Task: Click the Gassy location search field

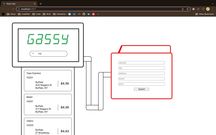Action: (x=48, y=54)
